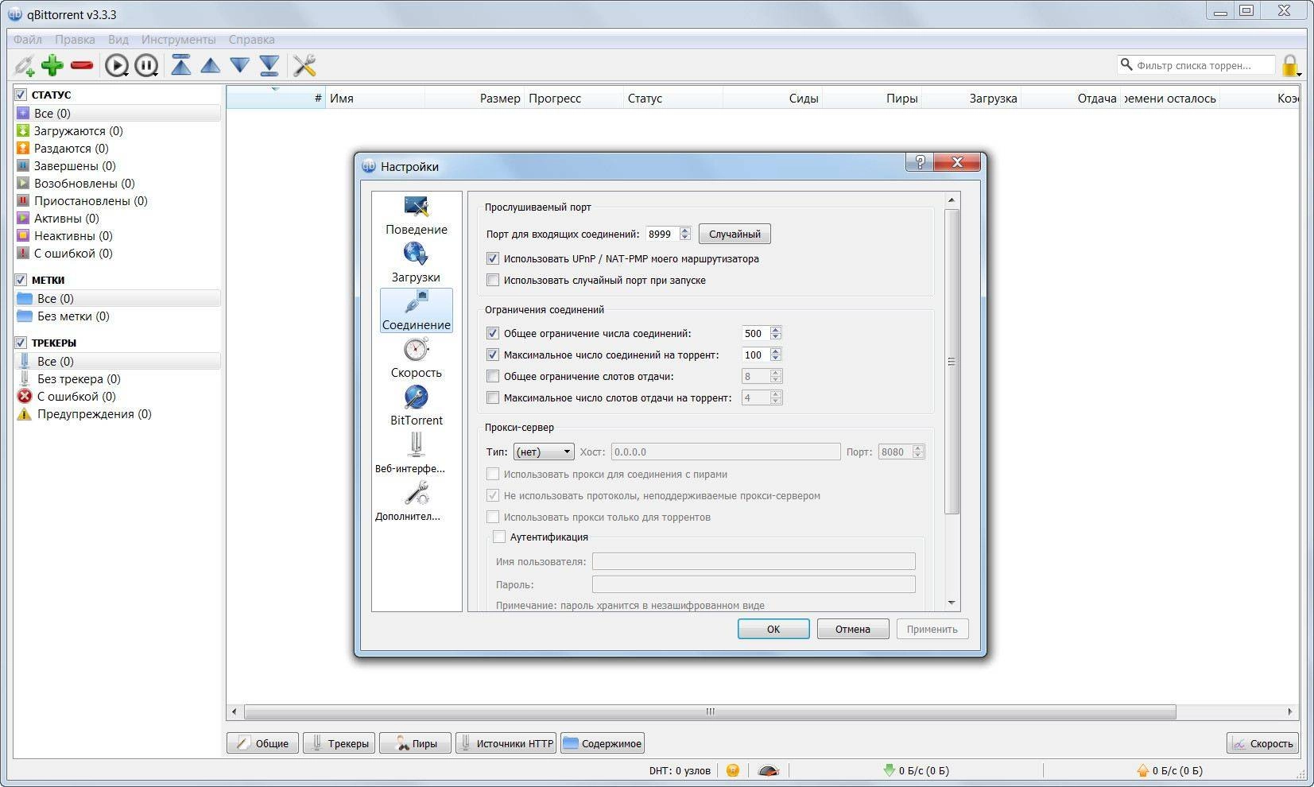Move torrent to top of queue icon
This screenshot has width=1314, height=787.
(x=181, y=65)
